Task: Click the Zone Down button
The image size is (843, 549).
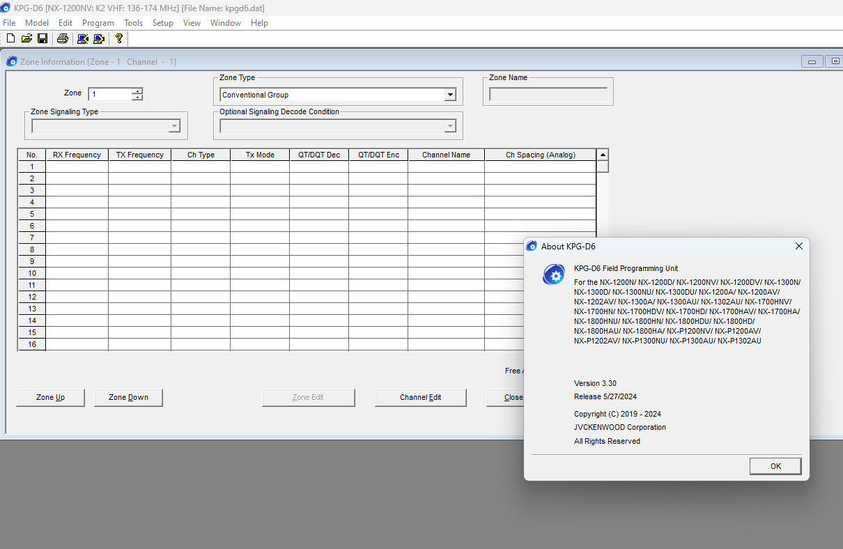Action: pos(128,397)
